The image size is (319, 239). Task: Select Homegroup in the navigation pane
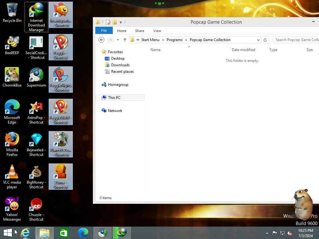click(x=115, y=85)
